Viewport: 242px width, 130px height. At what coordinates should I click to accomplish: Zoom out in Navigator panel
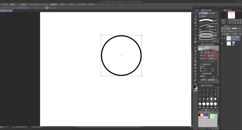coord(230,20)
